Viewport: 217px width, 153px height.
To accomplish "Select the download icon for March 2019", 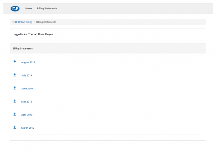I will 15,127.
